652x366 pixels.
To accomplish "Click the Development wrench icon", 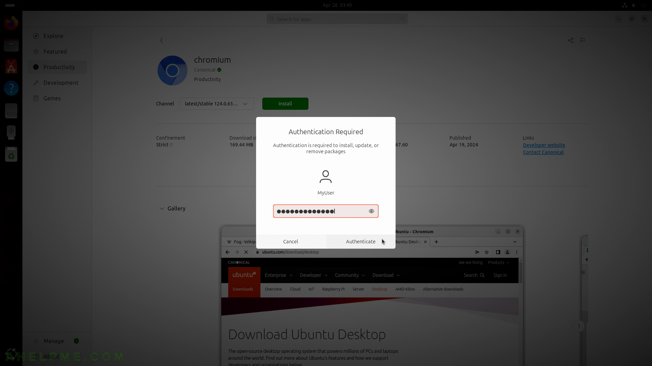I will (36, 83).
